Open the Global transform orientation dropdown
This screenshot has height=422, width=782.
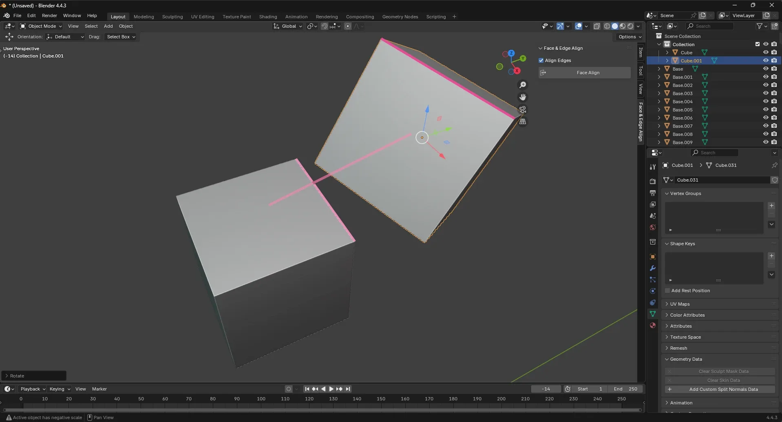(288, 26)
